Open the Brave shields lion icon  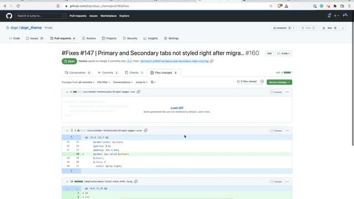click(x=280, y=6)
